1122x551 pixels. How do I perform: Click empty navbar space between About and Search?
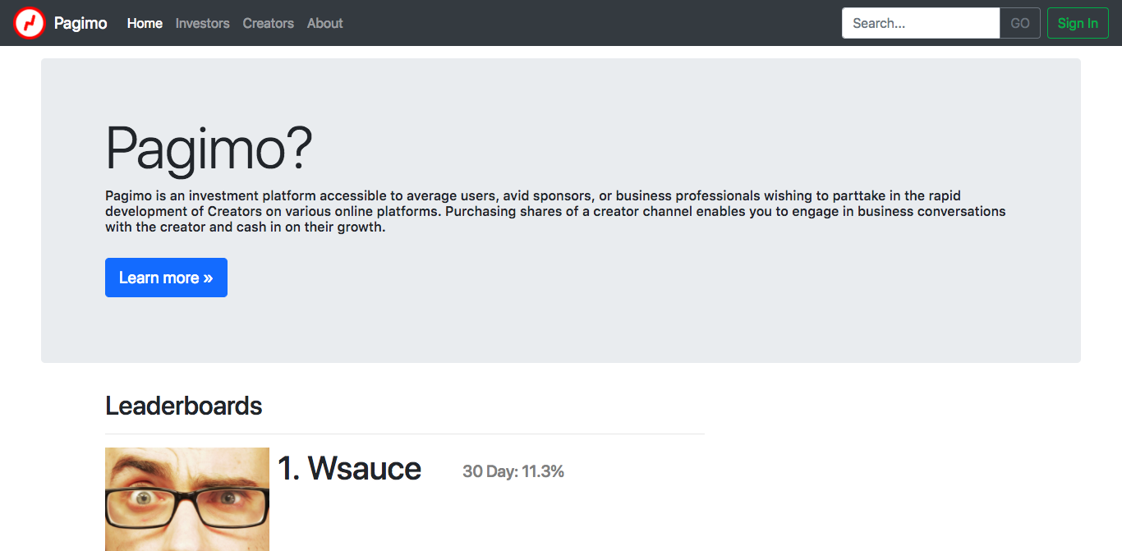pos(591,23)
